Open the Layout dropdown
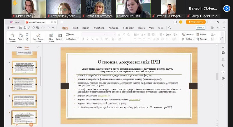Image resolution: width=233 pixels, height=127 pixels. tap(60, 39)
